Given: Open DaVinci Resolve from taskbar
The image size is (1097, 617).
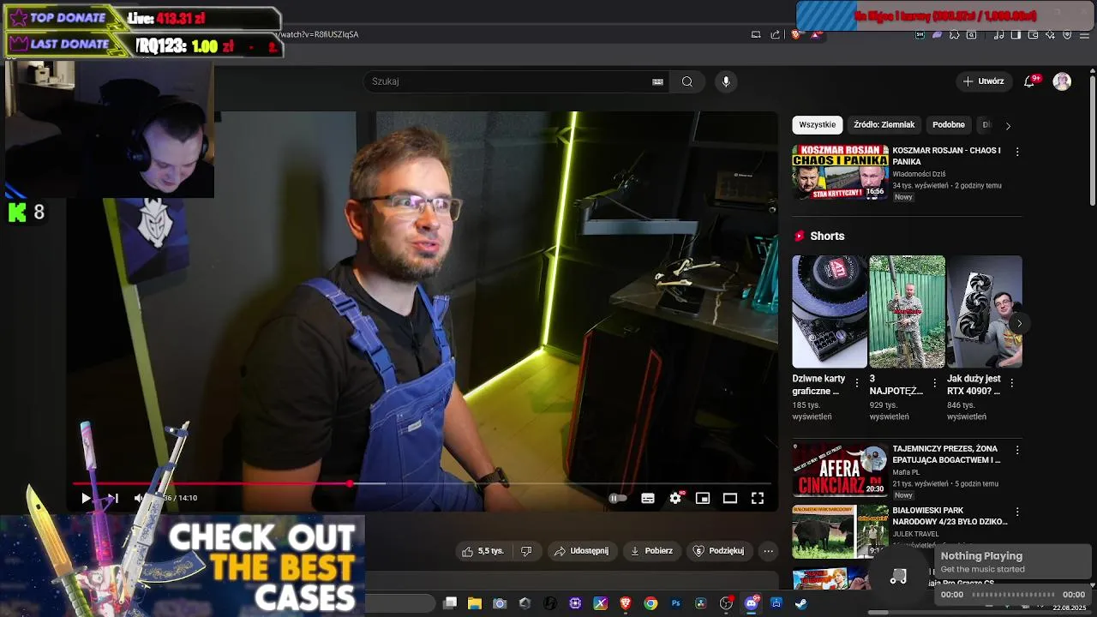Looking at the screenshot, I should pos(700,603).
